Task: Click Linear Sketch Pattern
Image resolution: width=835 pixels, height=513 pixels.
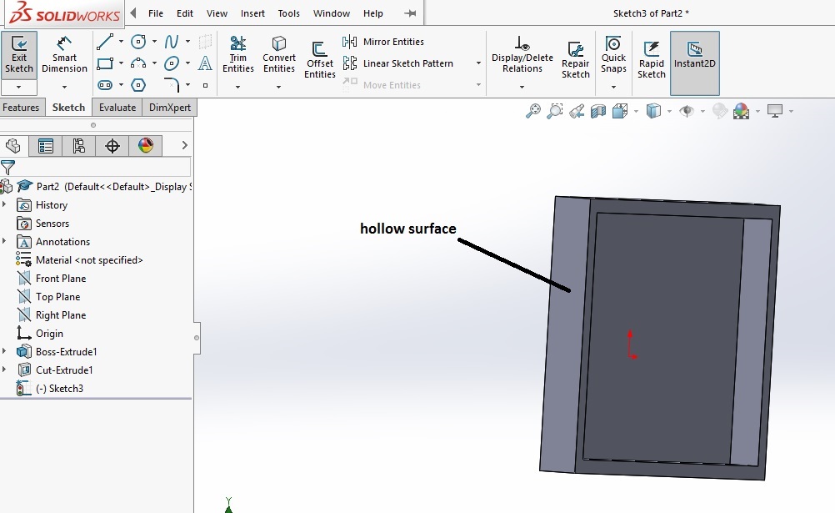Action: [x=397, y=63]
